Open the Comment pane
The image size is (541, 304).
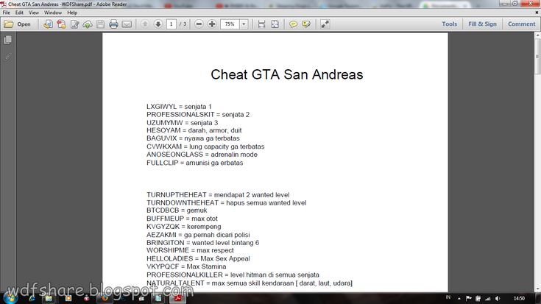521,24
